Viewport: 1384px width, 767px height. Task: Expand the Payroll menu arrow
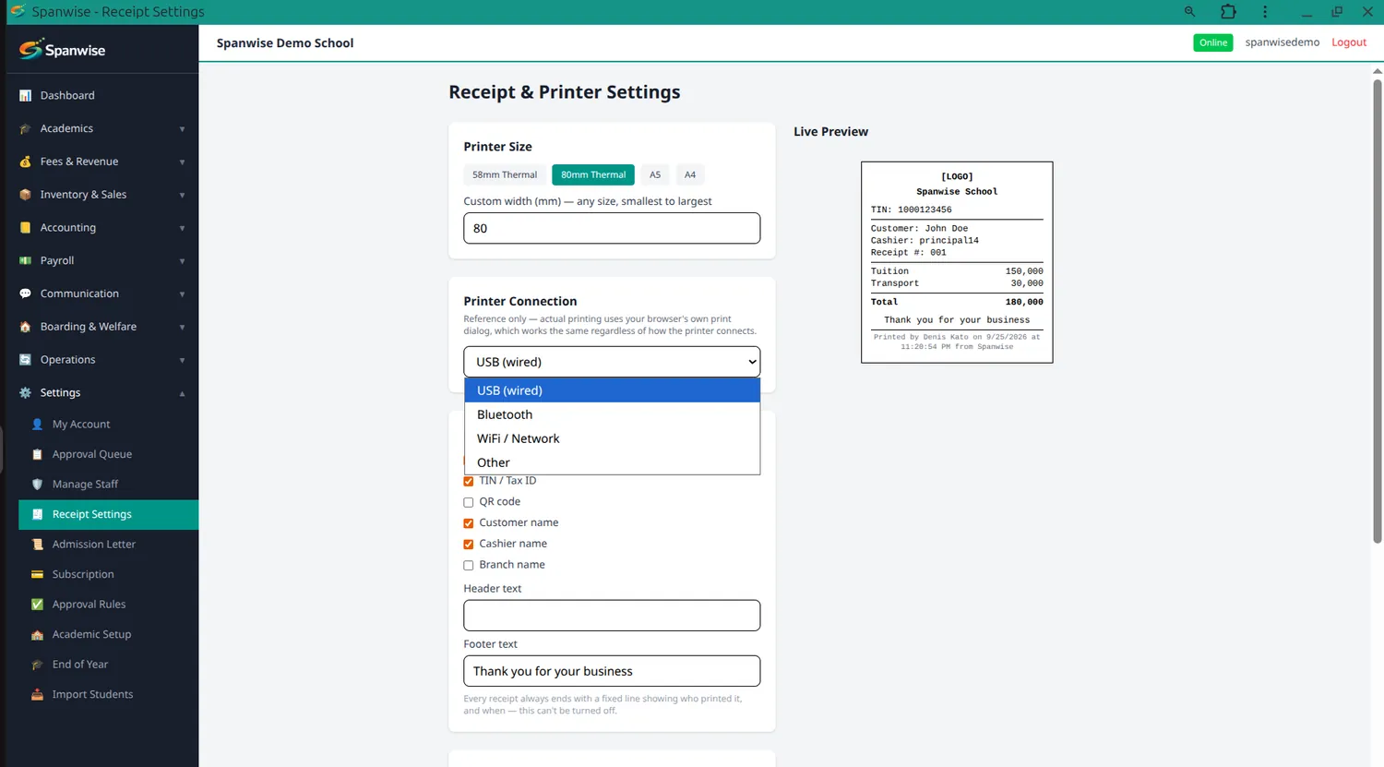(x=182, y=261)
